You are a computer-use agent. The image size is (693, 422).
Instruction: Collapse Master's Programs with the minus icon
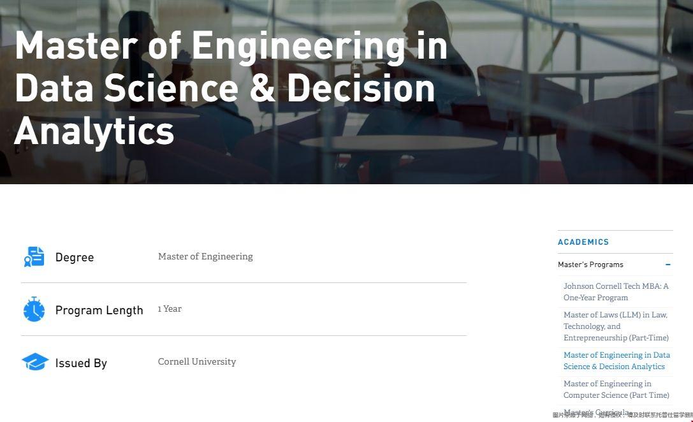(x=667, y=265)
